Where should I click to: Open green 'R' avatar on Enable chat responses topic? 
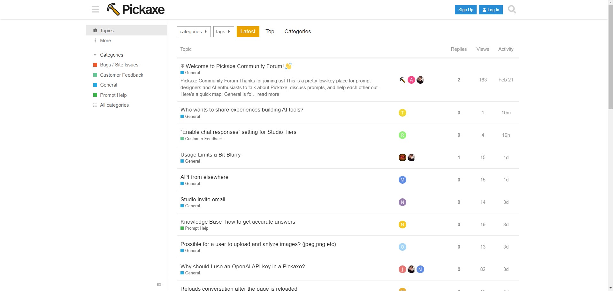[402, 135]
